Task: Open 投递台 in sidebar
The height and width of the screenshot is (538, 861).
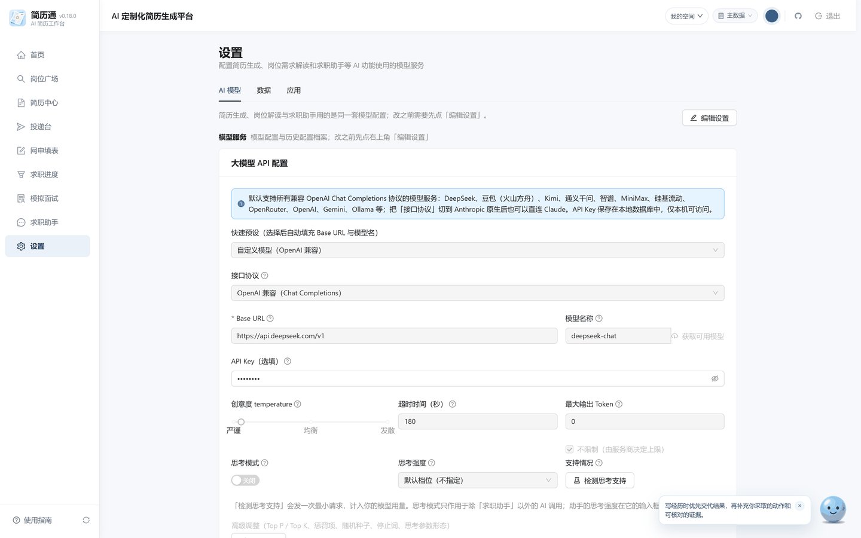Action: 48,127
